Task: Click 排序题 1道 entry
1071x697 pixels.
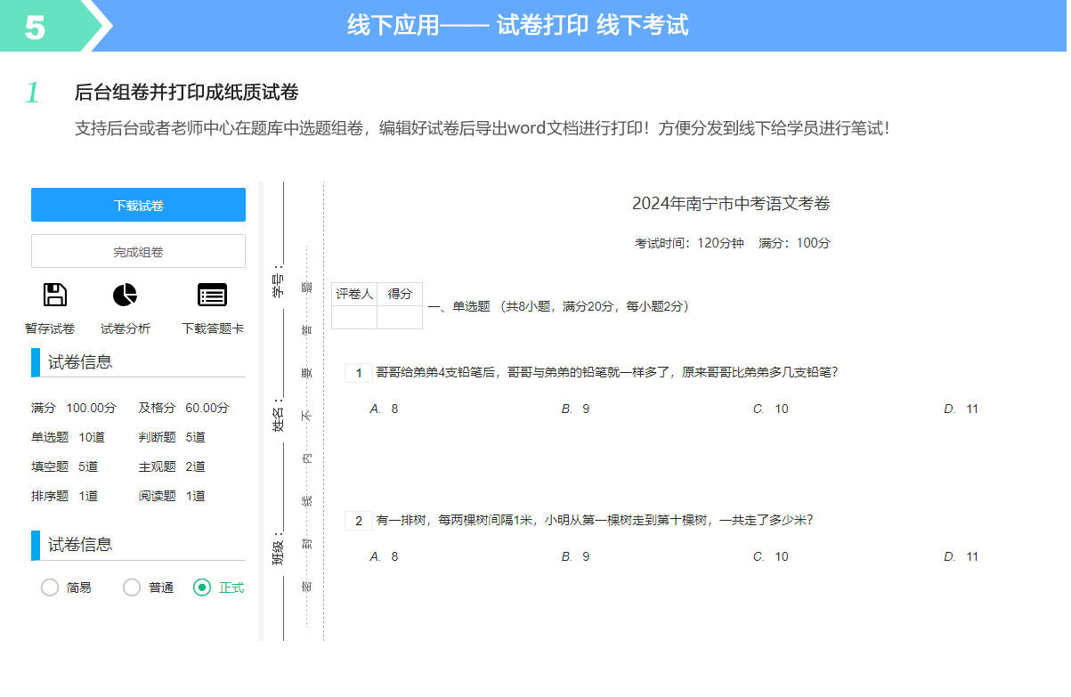Action: (x=65, y=496)
